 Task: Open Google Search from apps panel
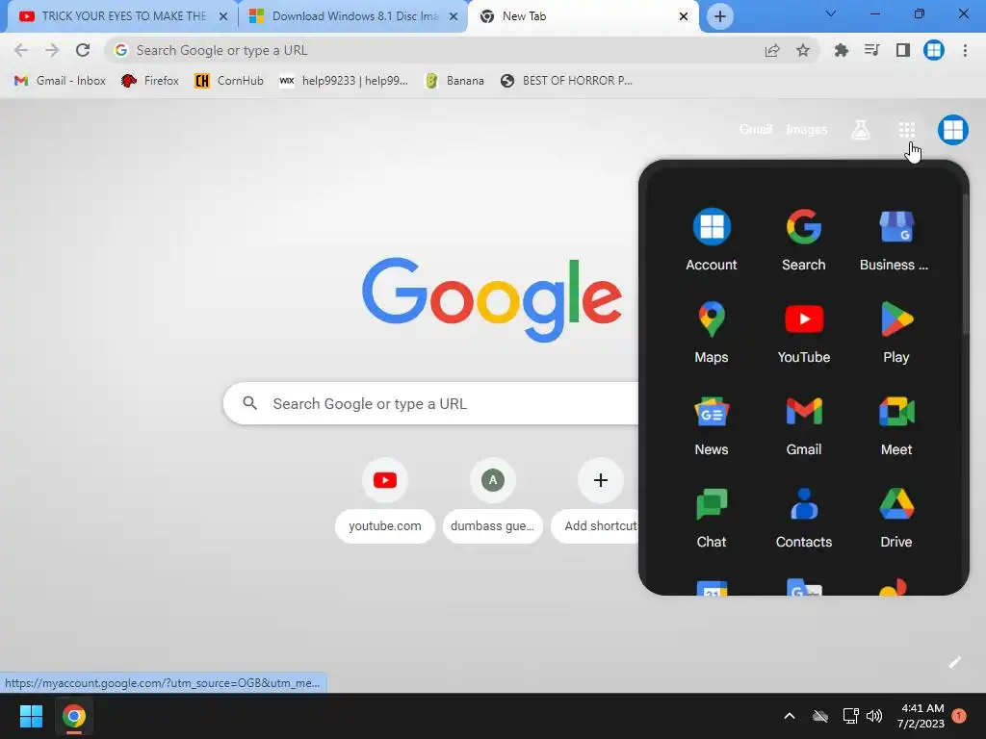pyautogui.click(x=804, y=240)
